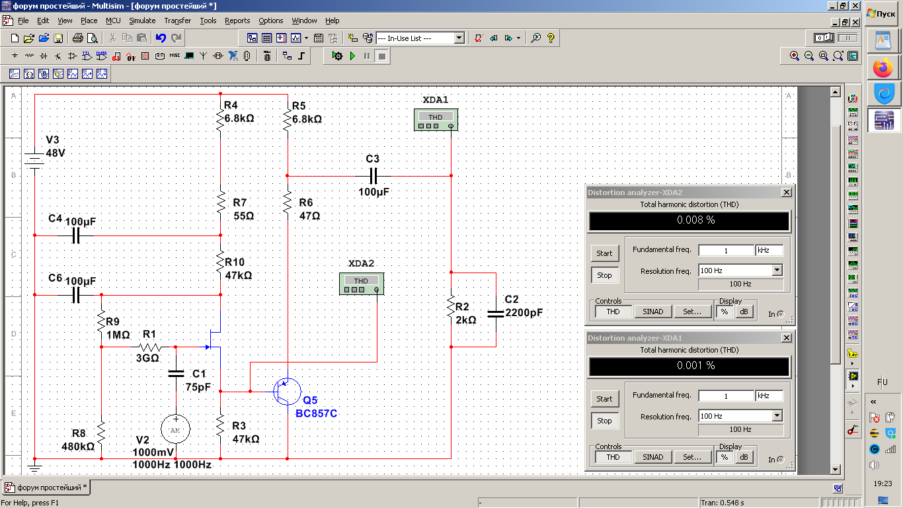Click the Electrical Rules Check icon
The image size is (903, 508).
(479, 38)
